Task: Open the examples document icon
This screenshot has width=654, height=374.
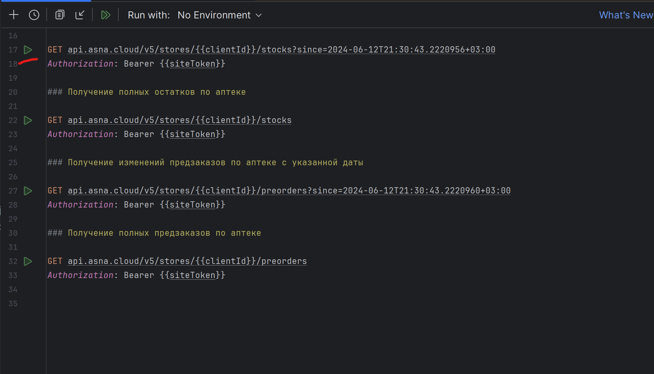Action: [60, 15]
